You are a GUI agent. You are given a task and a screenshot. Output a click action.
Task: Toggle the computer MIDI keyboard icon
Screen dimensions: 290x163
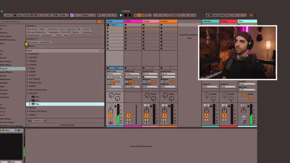click(x=211, y=15)
